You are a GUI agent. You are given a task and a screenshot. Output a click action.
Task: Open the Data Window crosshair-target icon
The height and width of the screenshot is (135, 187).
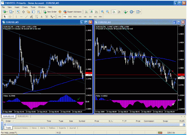pyautogui.click(x=23, y=12)
